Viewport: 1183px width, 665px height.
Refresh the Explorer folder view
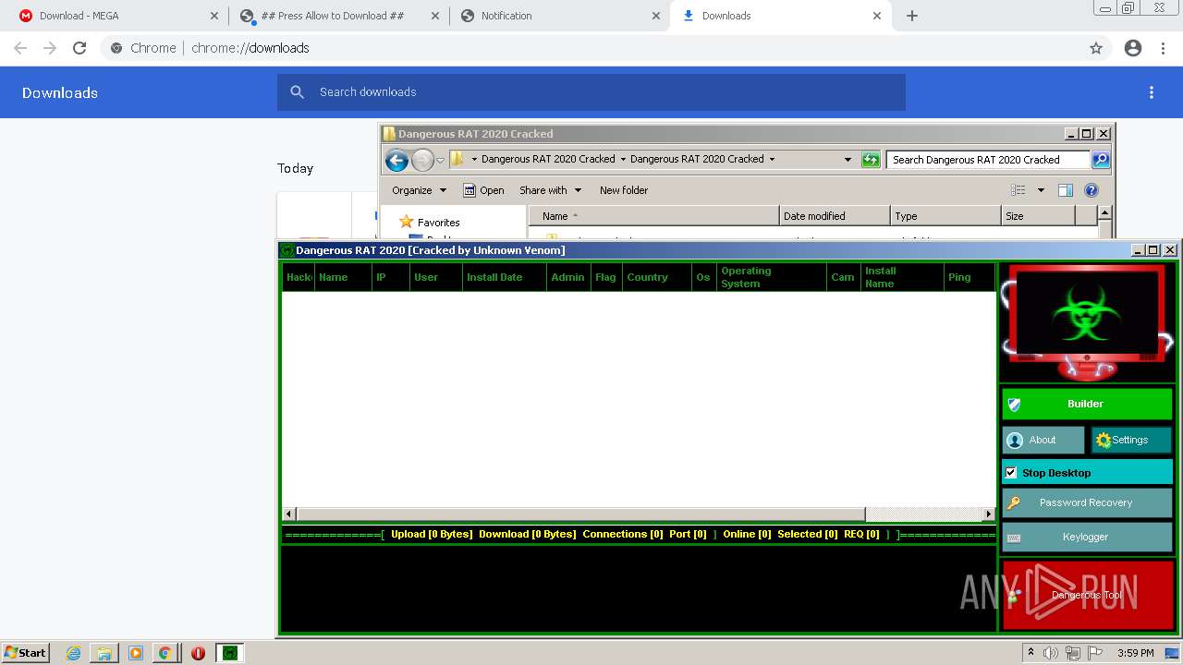coord(871,160)
